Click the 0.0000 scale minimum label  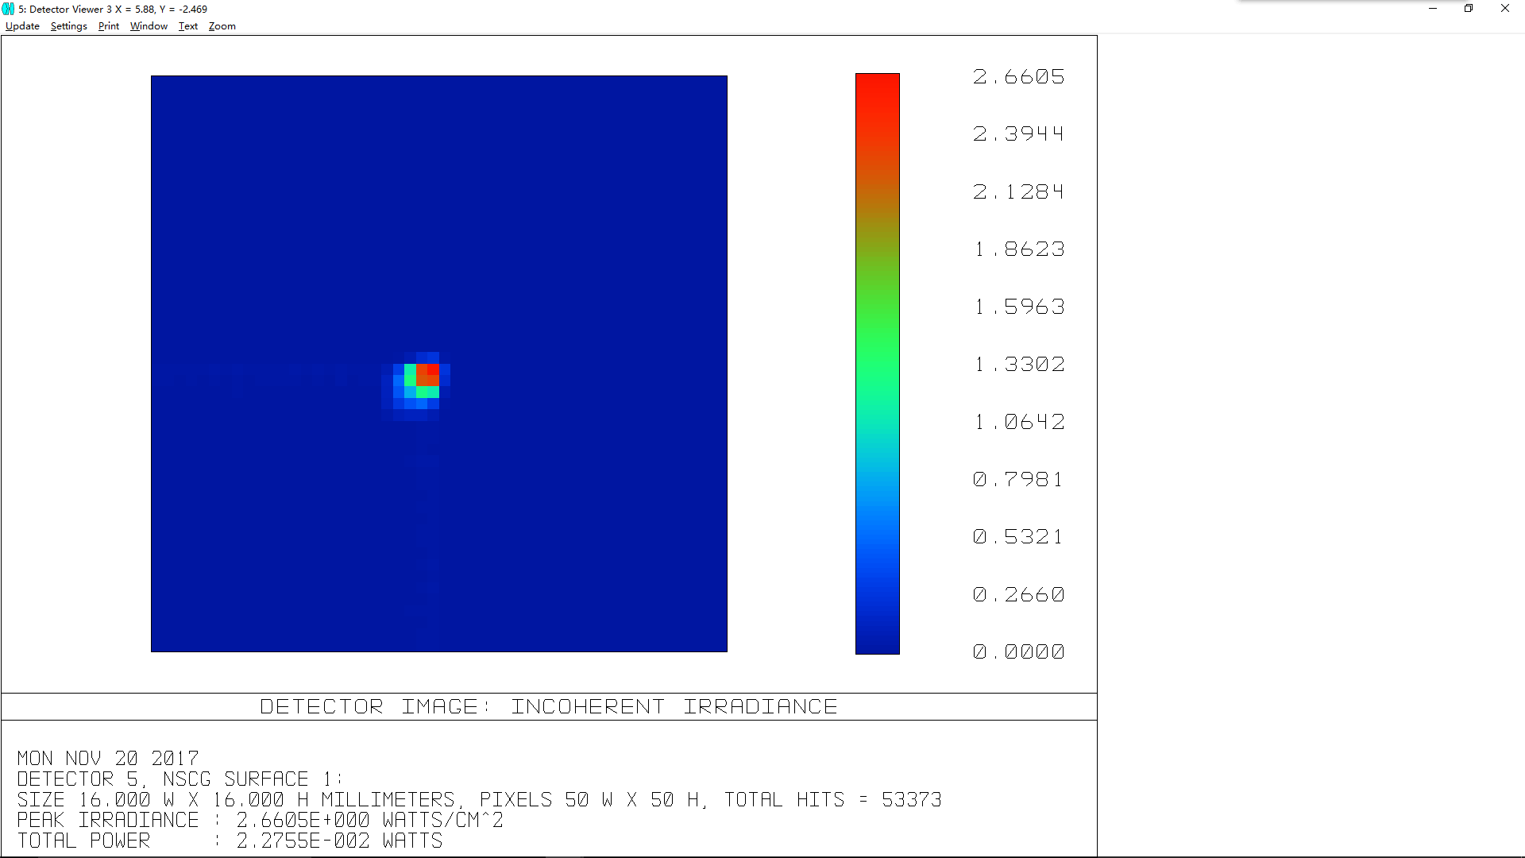click(1018, 652)
